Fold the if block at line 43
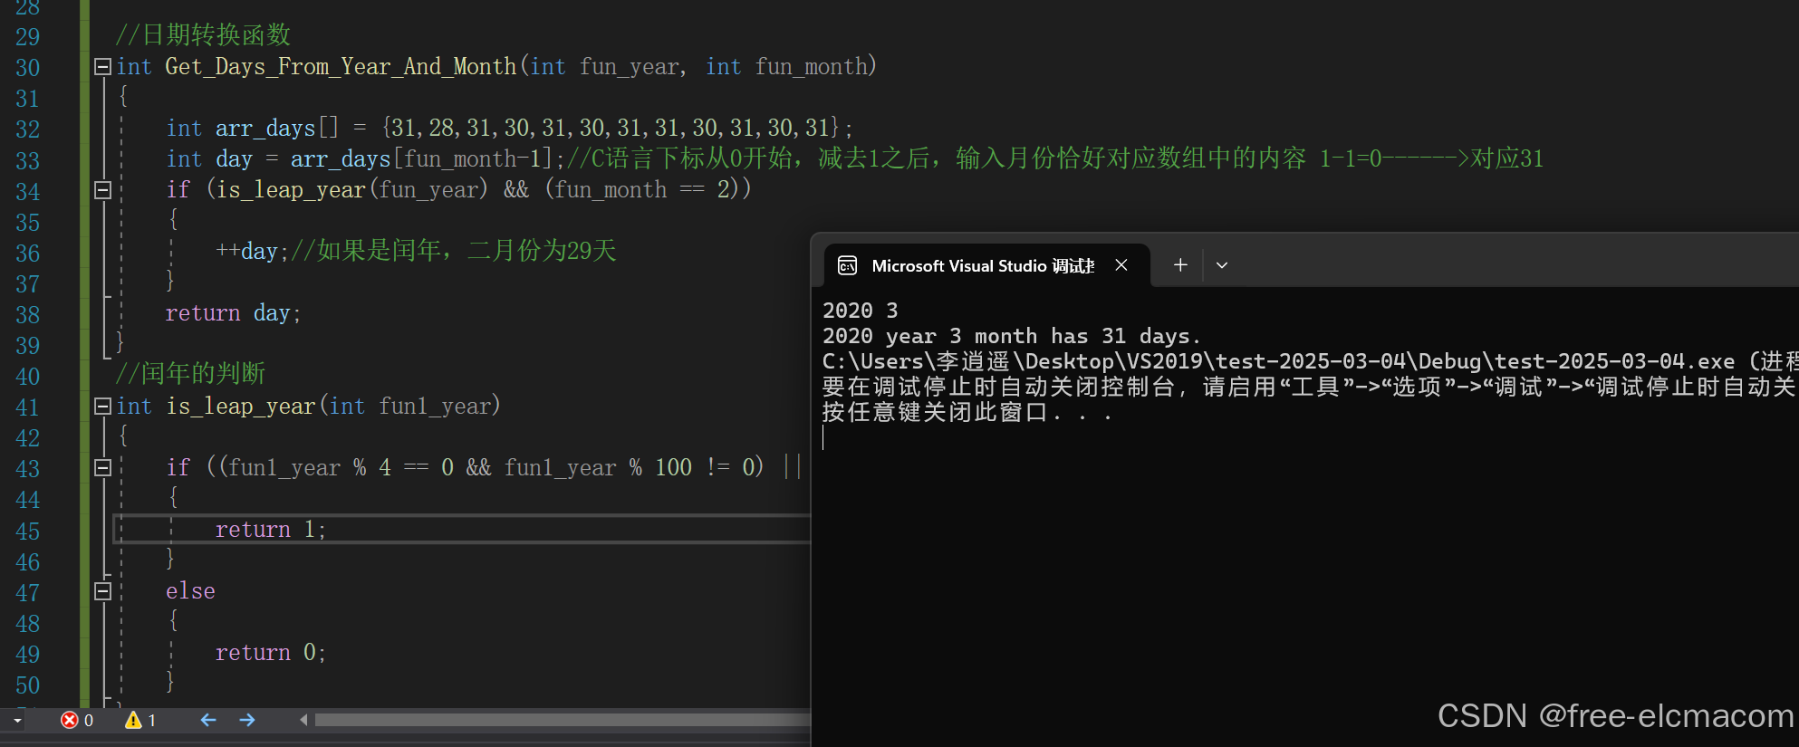This screenshot has height=747, width=1799. [x=103, y=468]
